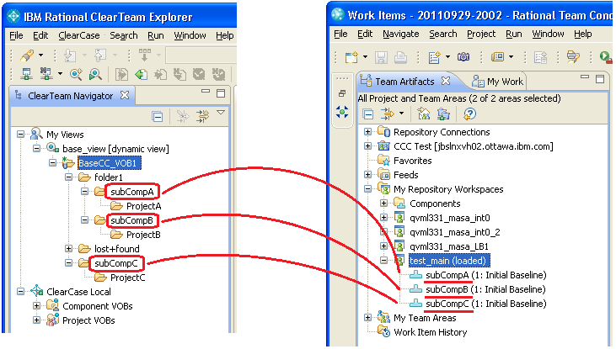Click Link with Editor in Team Artifacts
Image resolution: width=616 pixels, height=349 pixels.
[388, 114]
